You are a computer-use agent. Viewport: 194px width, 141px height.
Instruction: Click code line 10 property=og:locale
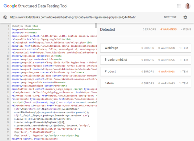(37, 56)
